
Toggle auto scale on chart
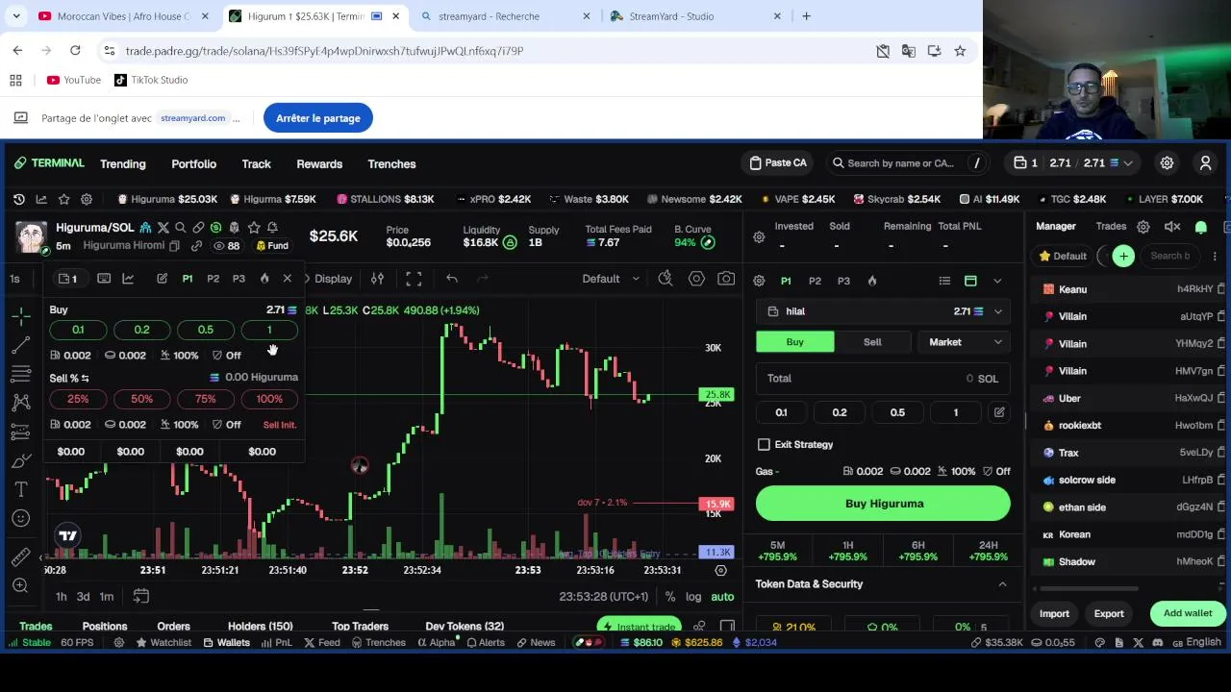[722, 597]
